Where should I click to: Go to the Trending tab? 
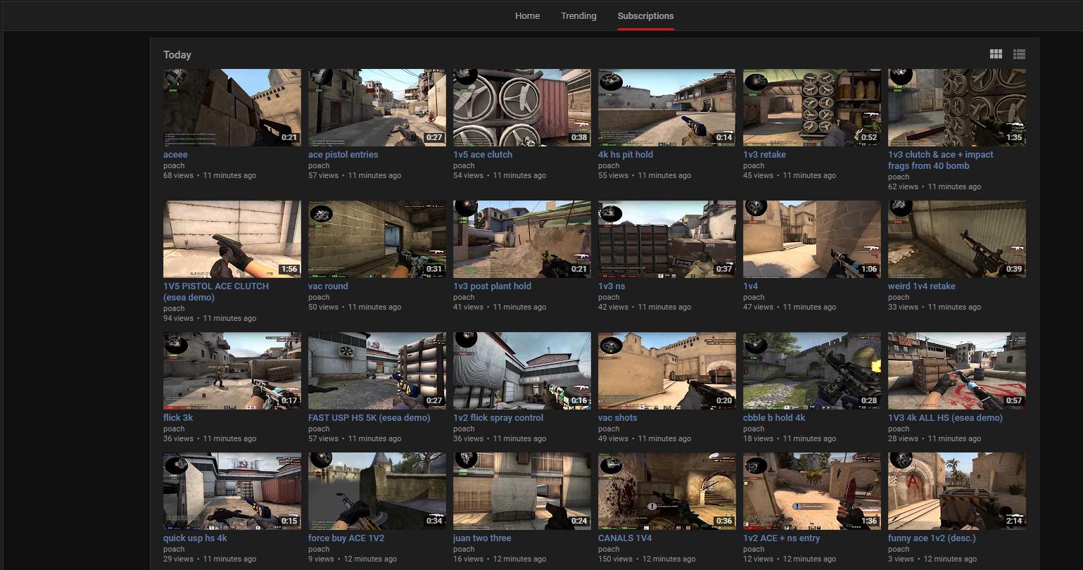click(x=578, y=15)
